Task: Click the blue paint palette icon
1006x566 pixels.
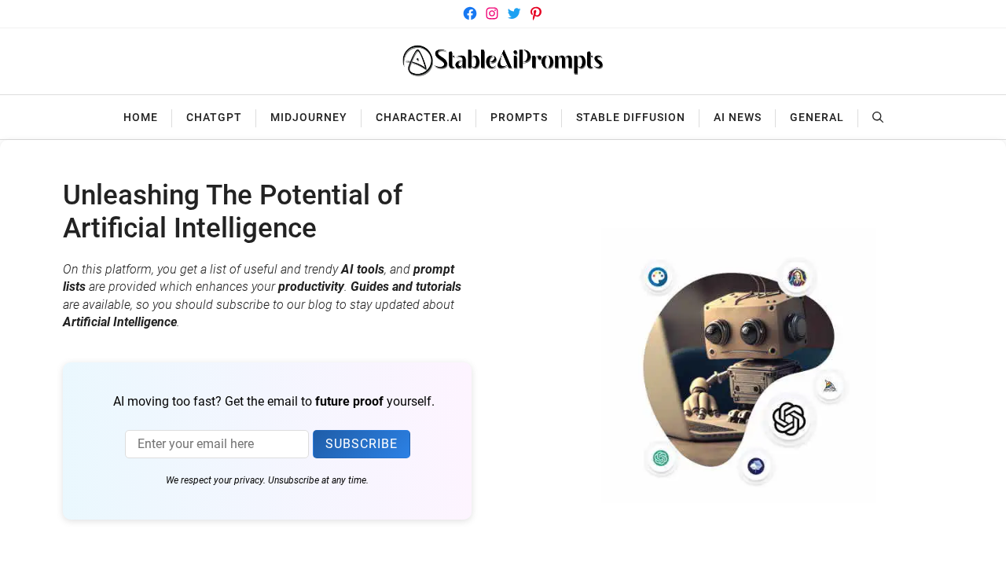Action: 658,277
